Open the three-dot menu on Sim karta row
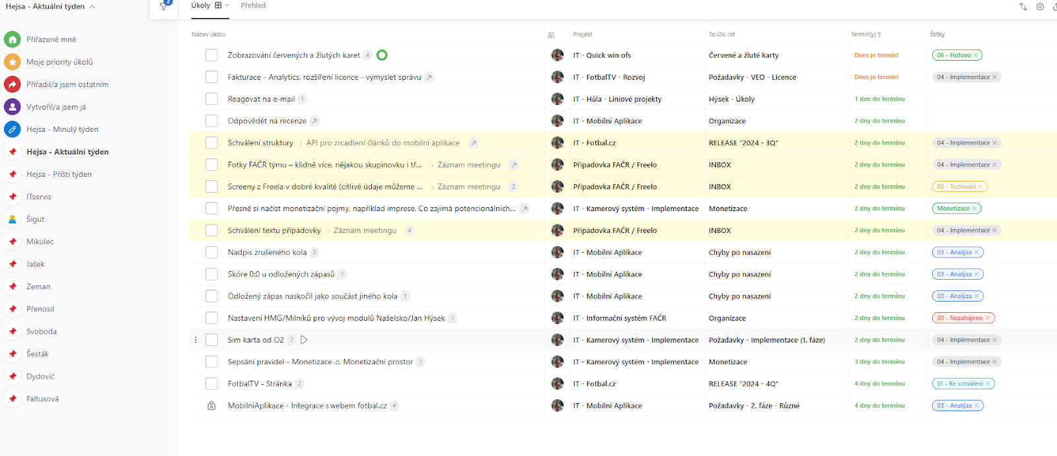 (196, 340)
